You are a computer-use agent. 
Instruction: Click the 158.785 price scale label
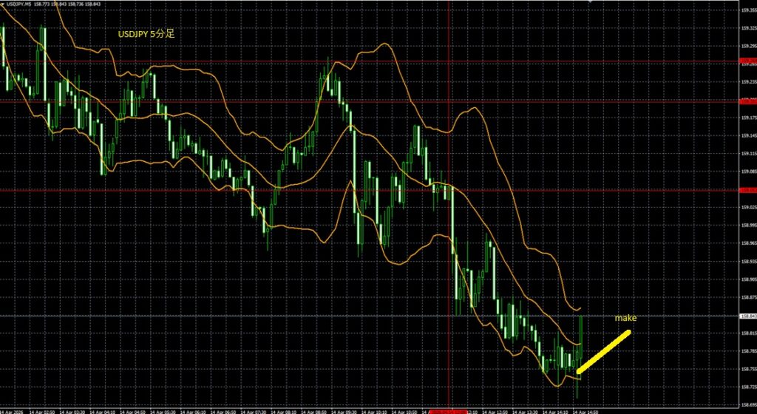coord(748,351)
